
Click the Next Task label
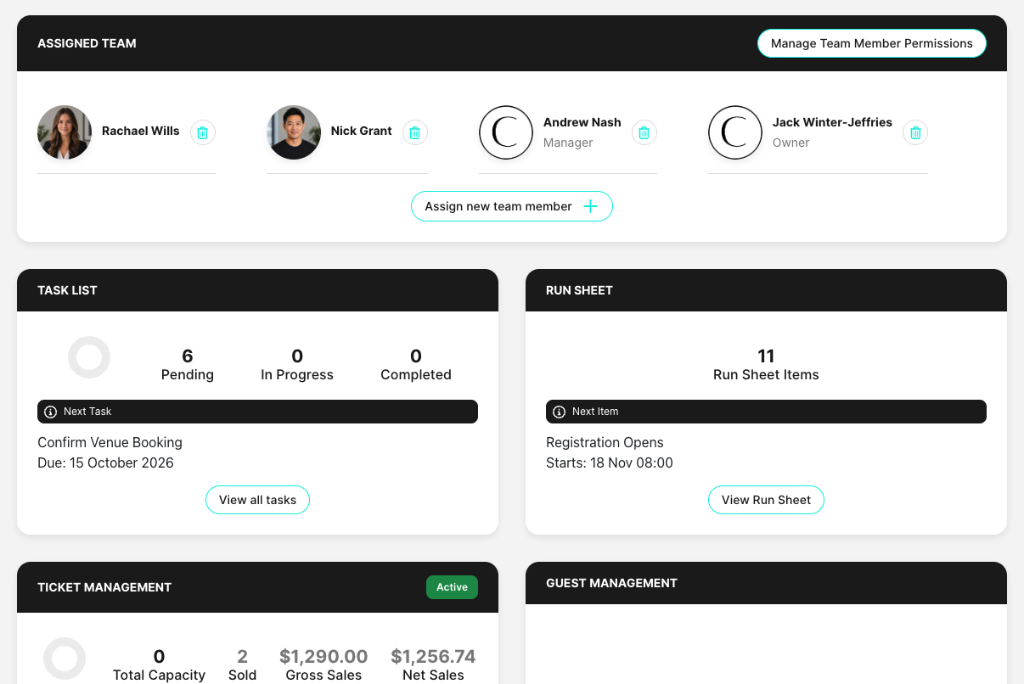(87, 412)
